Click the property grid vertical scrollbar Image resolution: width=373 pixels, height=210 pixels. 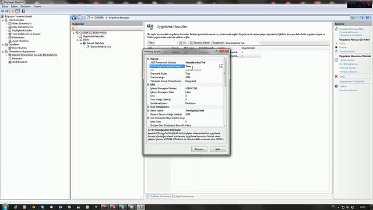[x=224, y=92]
